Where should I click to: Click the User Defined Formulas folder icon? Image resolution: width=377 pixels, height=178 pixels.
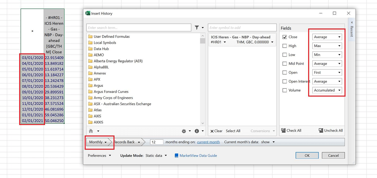[x=90, y=37]
